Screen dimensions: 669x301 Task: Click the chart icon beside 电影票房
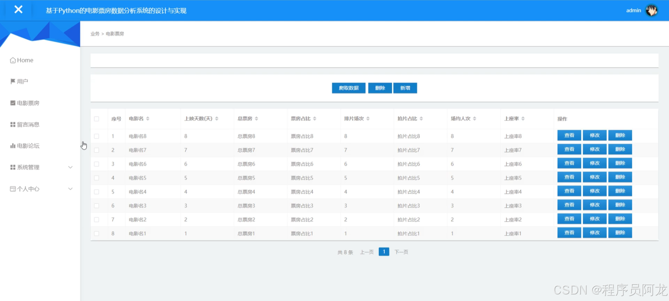pos(13,103)
